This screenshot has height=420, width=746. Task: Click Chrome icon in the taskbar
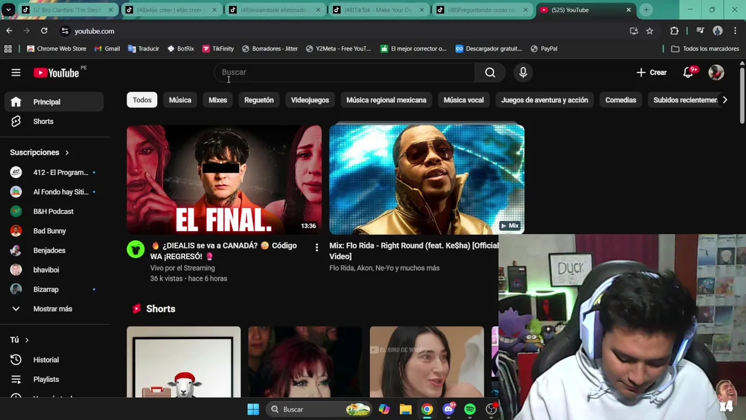427,409
